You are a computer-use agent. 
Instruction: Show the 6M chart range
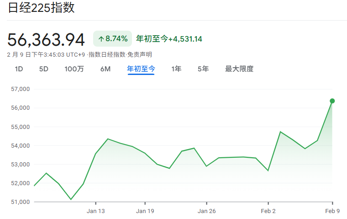tap(105, 69)
